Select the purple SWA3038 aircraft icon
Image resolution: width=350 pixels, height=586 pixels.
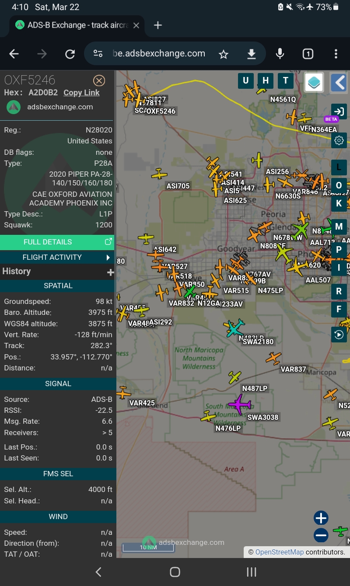pos(240,404)
